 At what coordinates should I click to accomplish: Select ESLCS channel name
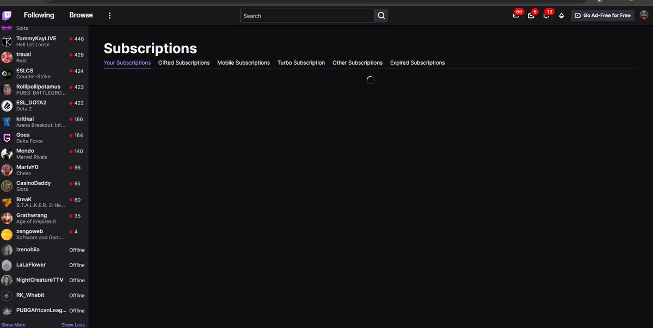(24, 71)
